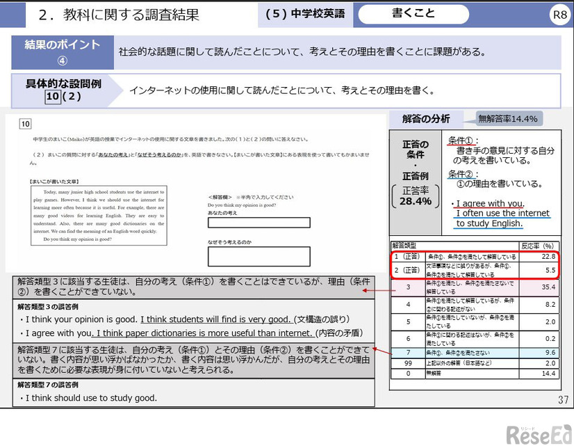
Task: Click the 条件① label
Action: pyautogui.click(x=461, y=141)
